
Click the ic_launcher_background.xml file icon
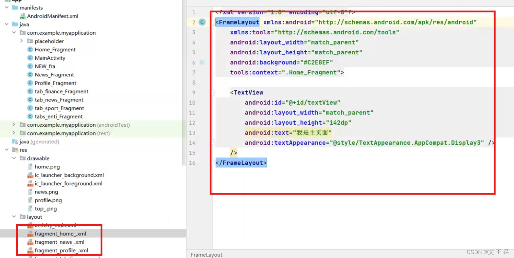30,175
